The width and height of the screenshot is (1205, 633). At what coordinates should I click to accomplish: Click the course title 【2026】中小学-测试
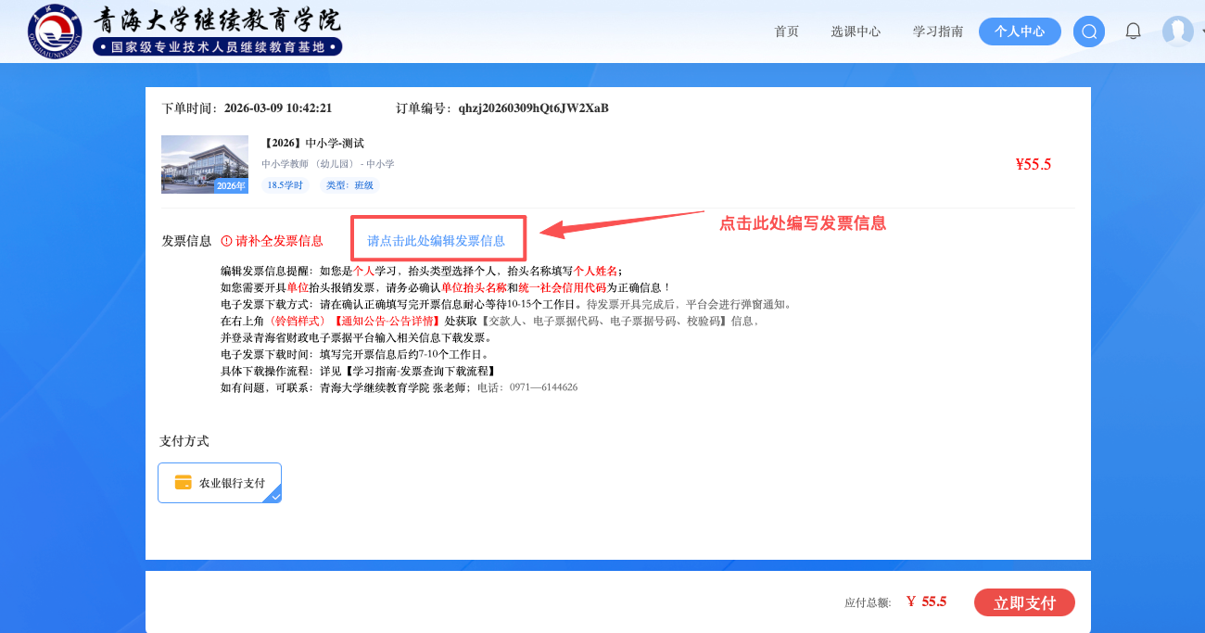314,143
